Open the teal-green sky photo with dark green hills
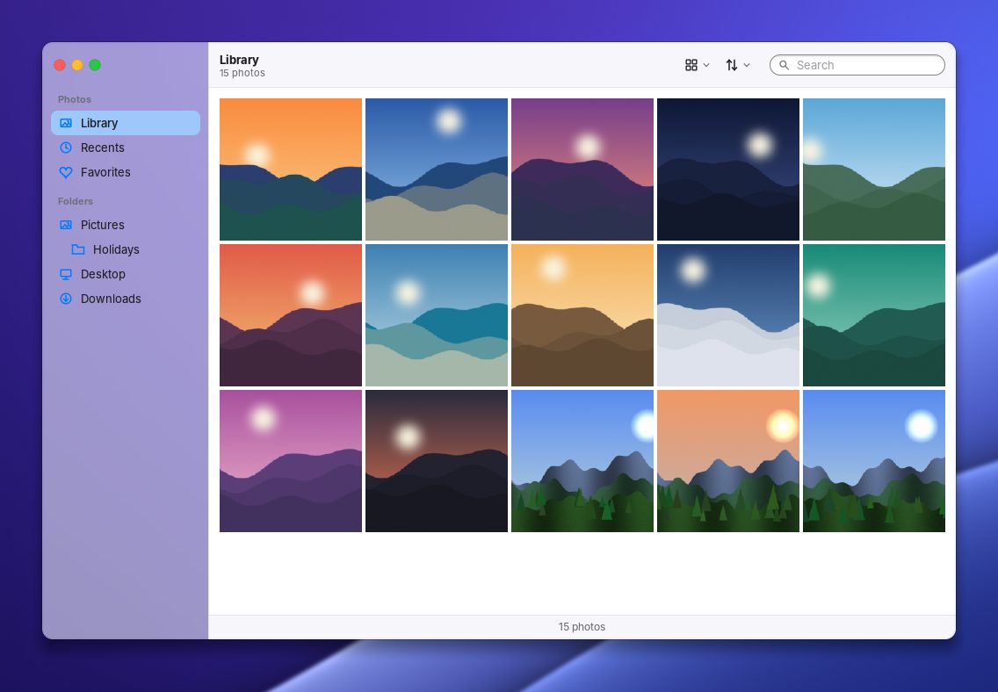998x692 pixels. click(874, 315)
